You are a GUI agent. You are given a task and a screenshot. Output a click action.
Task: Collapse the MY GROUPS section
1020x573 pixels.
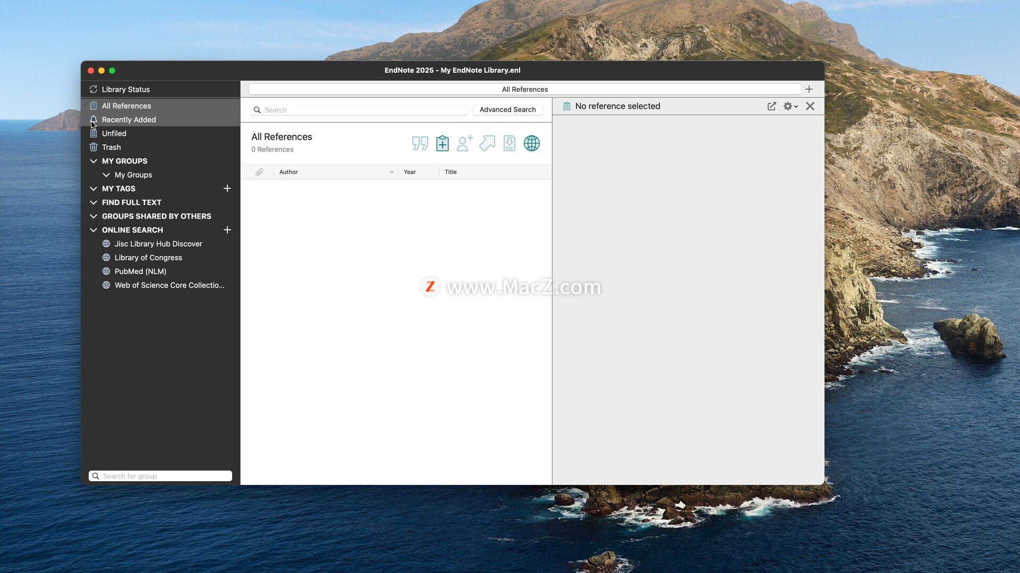point(93,161)
